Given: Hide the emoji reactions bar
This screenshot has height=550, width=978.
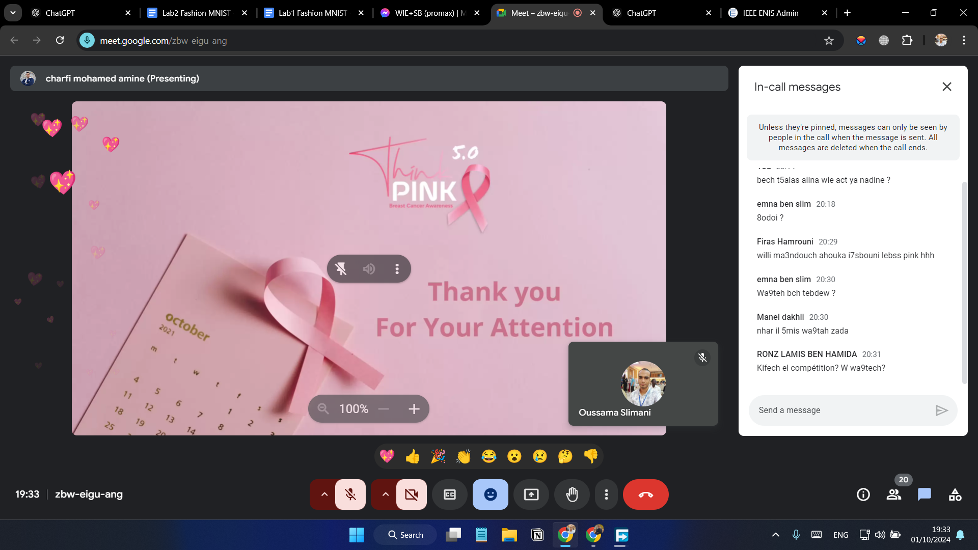Looking at the screenshot, I should (491, 494).
